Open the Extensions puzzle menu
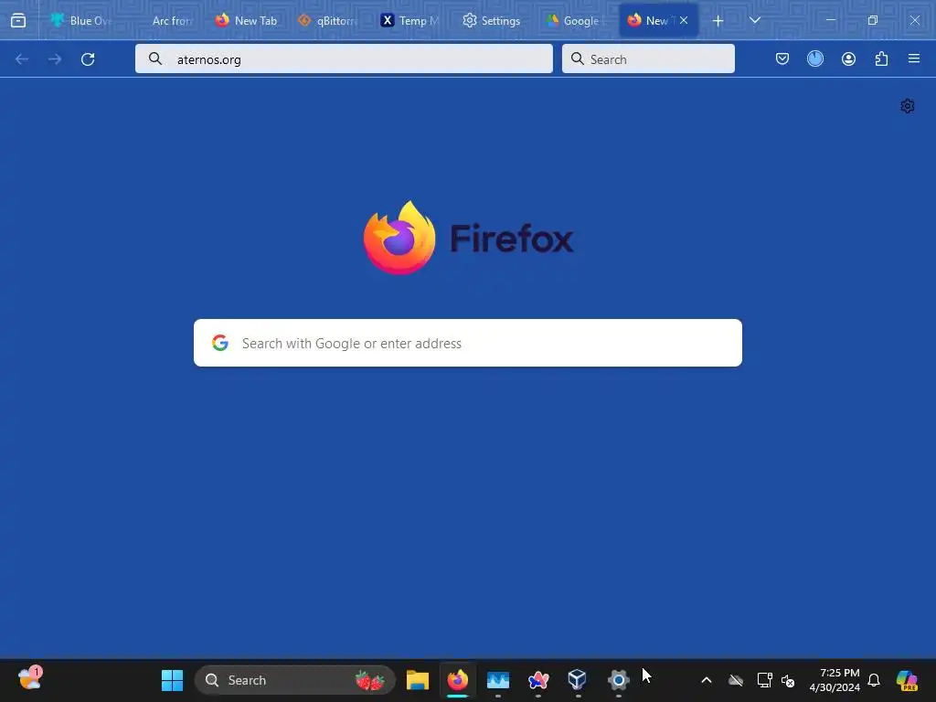 click(x=881, y=58)
